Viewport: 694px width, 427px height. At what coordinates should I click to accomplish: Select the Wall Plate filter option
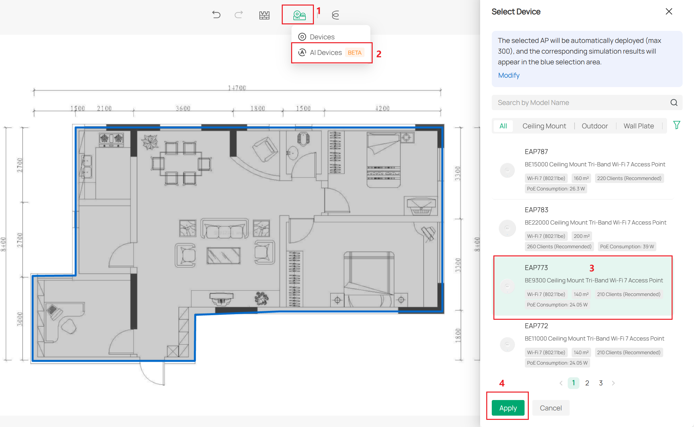(x=638, y=126)
